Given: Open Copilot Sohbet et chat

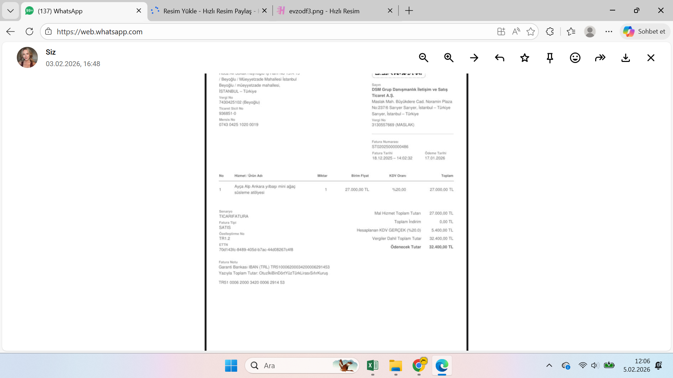Looking at the screenshot, I should click(645, 31).
